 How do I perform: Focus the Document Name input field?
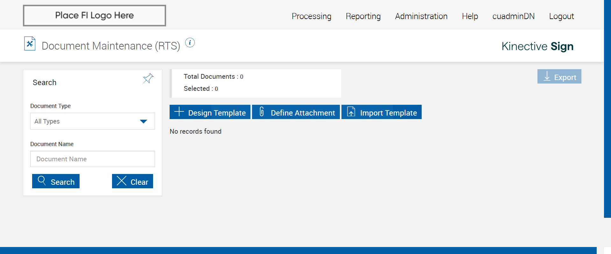pyautogui.click(x=92, y=159)
